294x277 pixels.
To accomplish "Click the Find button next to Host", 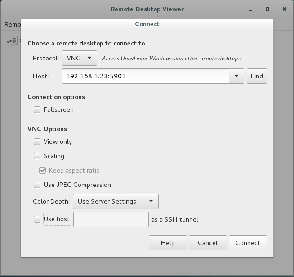I will pos(257,76).
